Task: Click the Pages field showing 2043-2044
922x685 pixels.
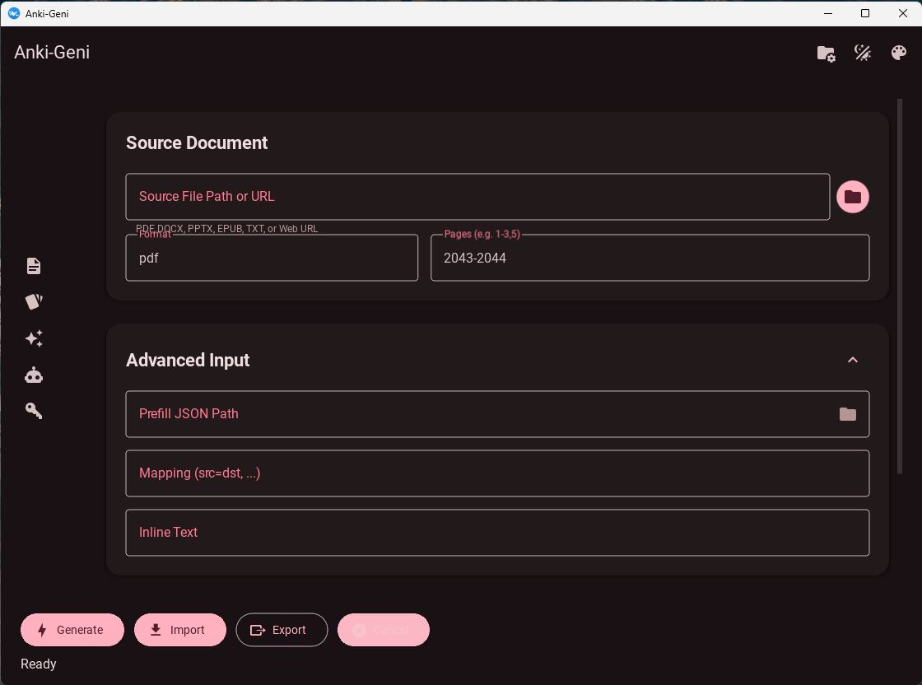Action: click(650, 258)
